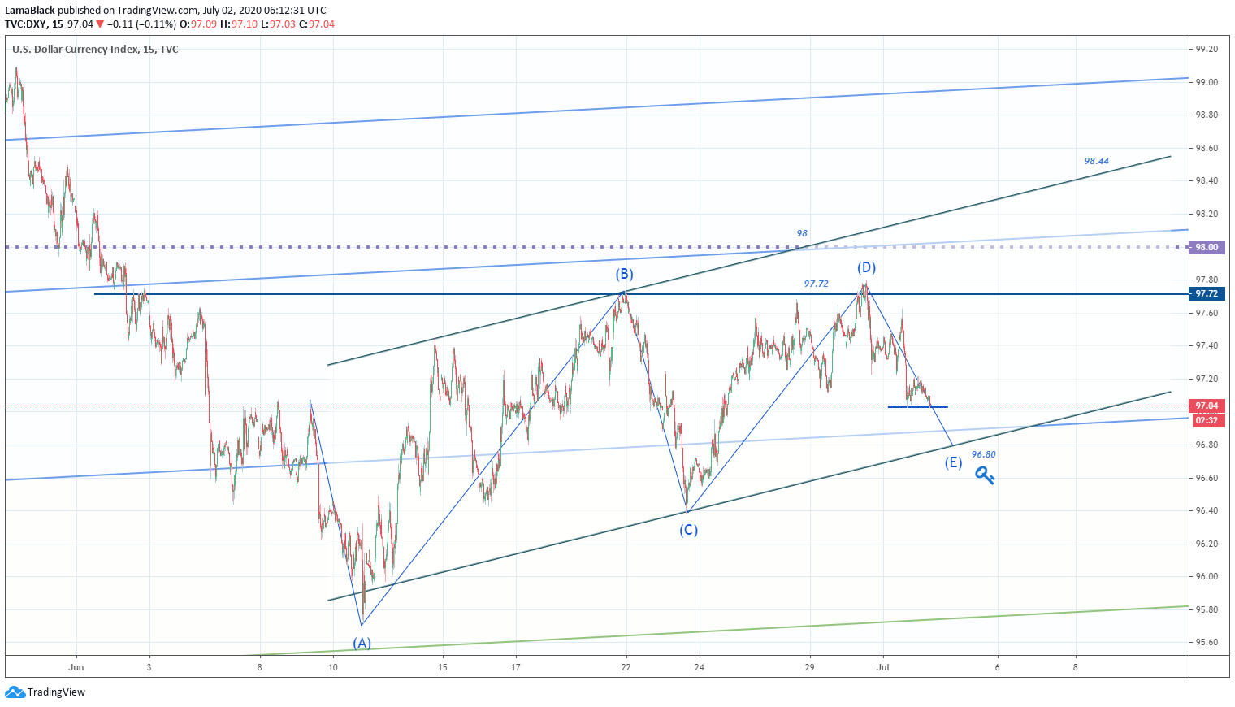Click the 02:32 countdown timer label
Image resolution: width=1235 pixels, height=707 pixels.
1207,420
